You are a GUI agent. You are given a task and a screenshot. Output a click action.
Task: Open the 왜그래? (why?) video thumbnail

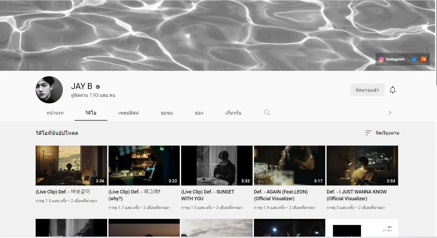144,166
